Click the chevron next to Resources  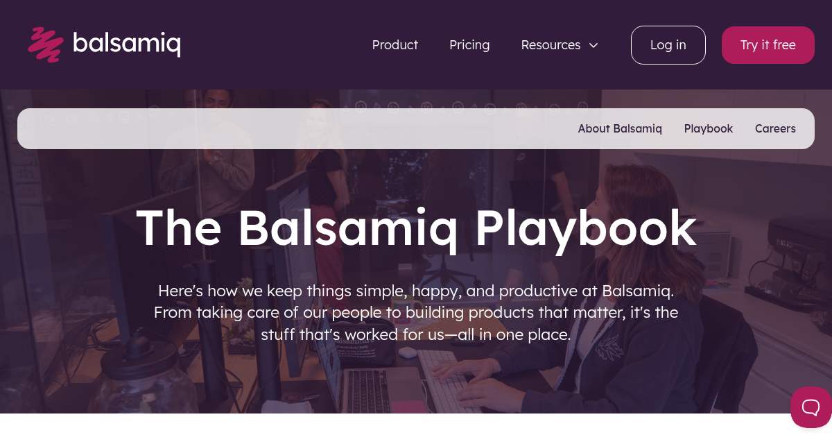593,46
